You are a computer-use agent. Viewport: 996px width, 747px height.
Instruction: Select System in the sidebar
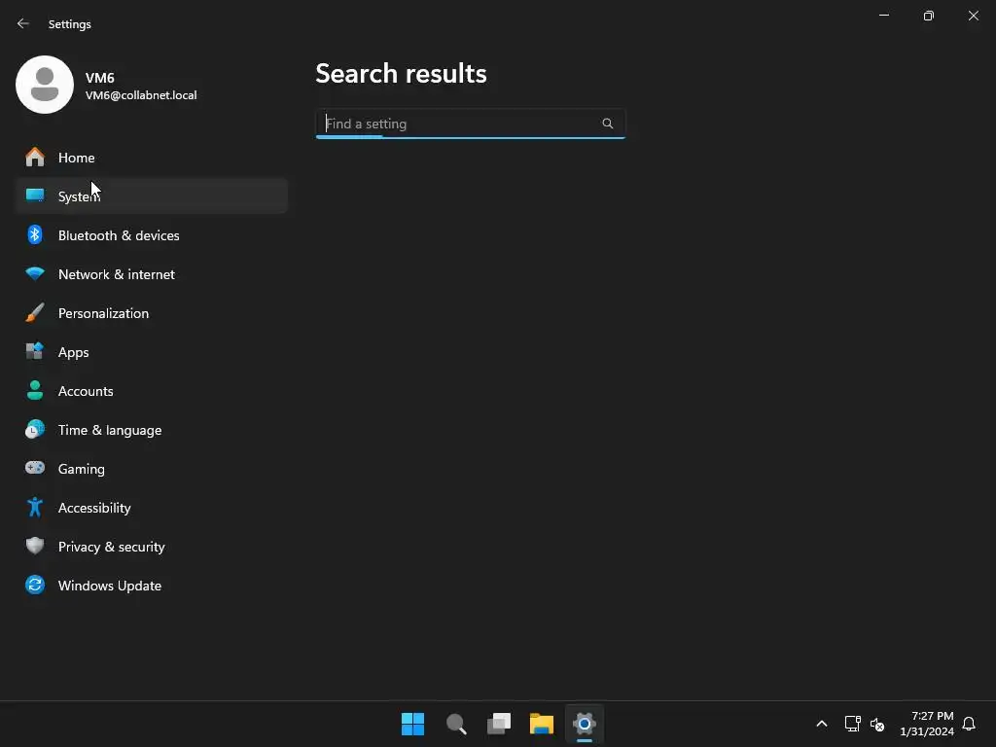pos(151,196)
